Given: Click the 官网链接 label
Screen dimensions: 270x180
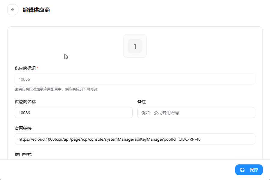Looking at the screenshot, I should [23, 128].
